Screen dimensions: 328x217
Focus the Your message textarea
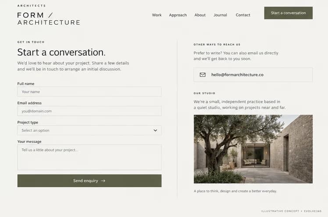[x=89, y=157]
